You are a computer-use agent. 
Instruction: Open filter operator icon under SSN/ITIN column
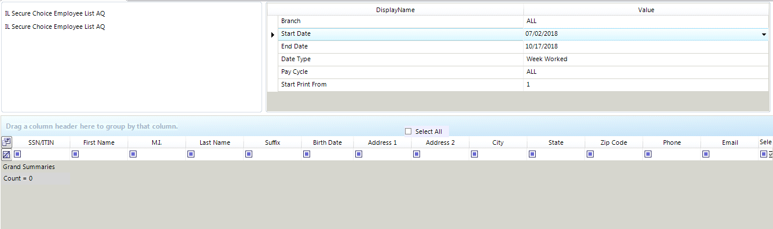(17, 154)
